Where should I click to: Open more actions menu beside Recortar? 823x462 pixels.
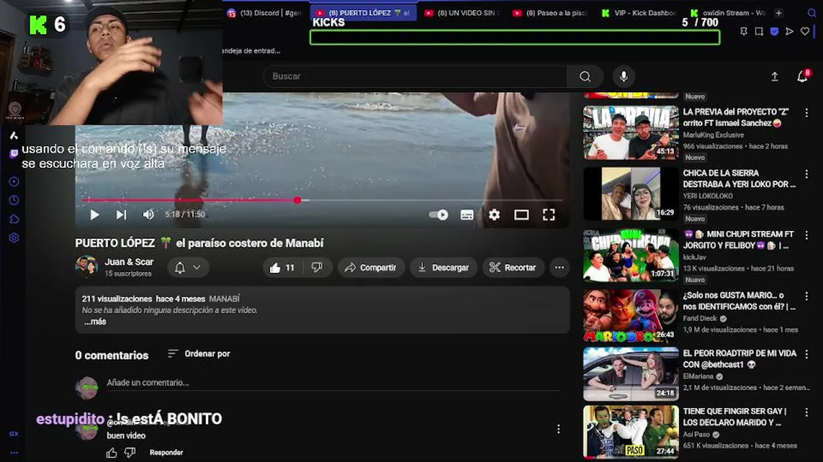pyautogui.click(x=559, y=268)
